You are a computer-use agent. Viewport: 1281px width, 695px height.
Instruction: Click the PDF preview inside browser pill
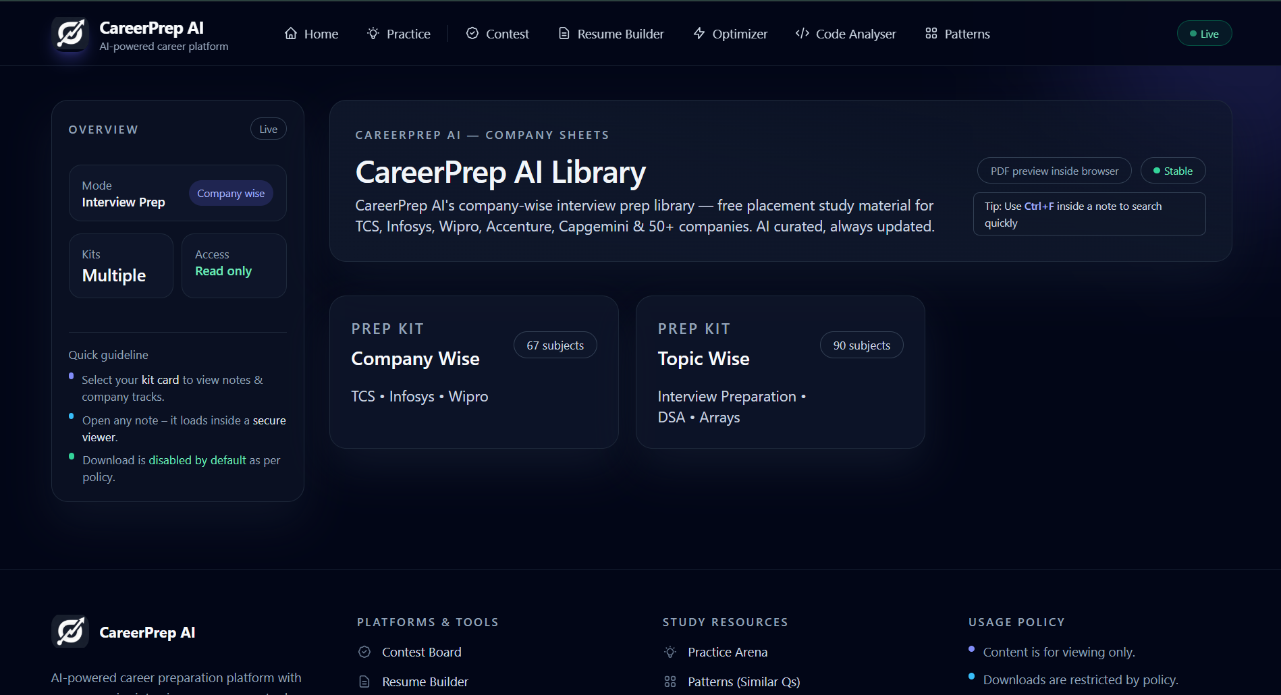1054,171
